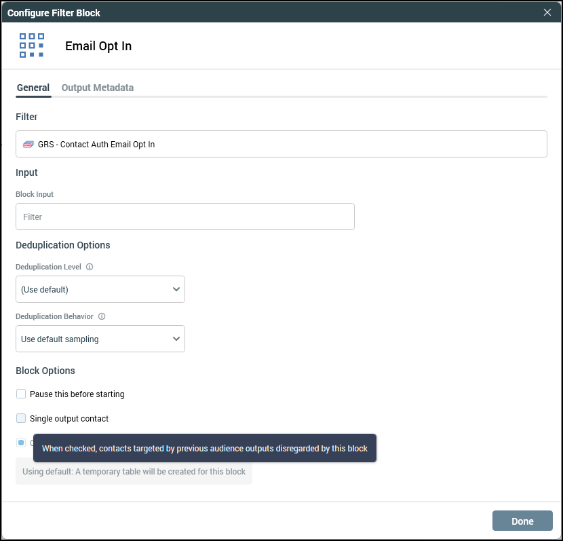Click the temporary table default text box

(134, 471)
